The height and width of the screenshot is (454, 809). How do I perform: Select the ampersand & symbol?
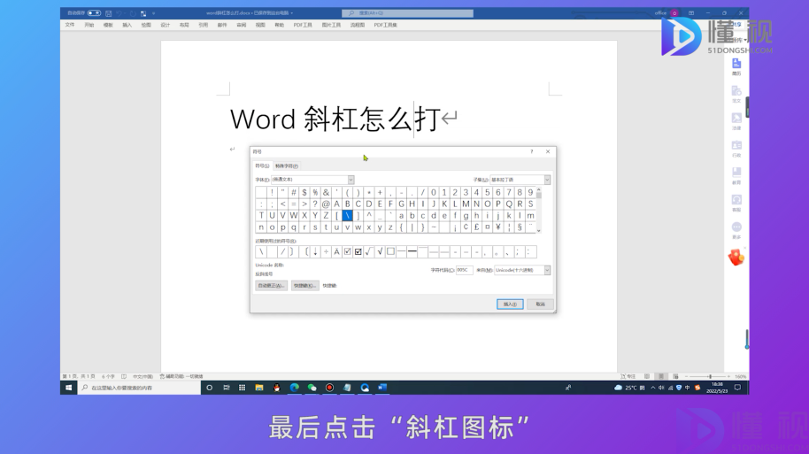pyautogui.click(x=326, y=192)
